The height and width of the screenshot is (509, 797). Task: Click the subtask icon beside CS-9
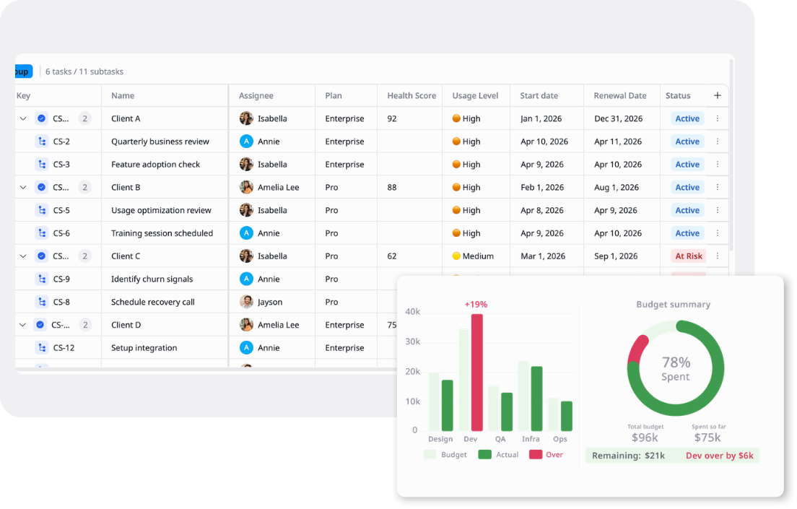tap(42, 279)
